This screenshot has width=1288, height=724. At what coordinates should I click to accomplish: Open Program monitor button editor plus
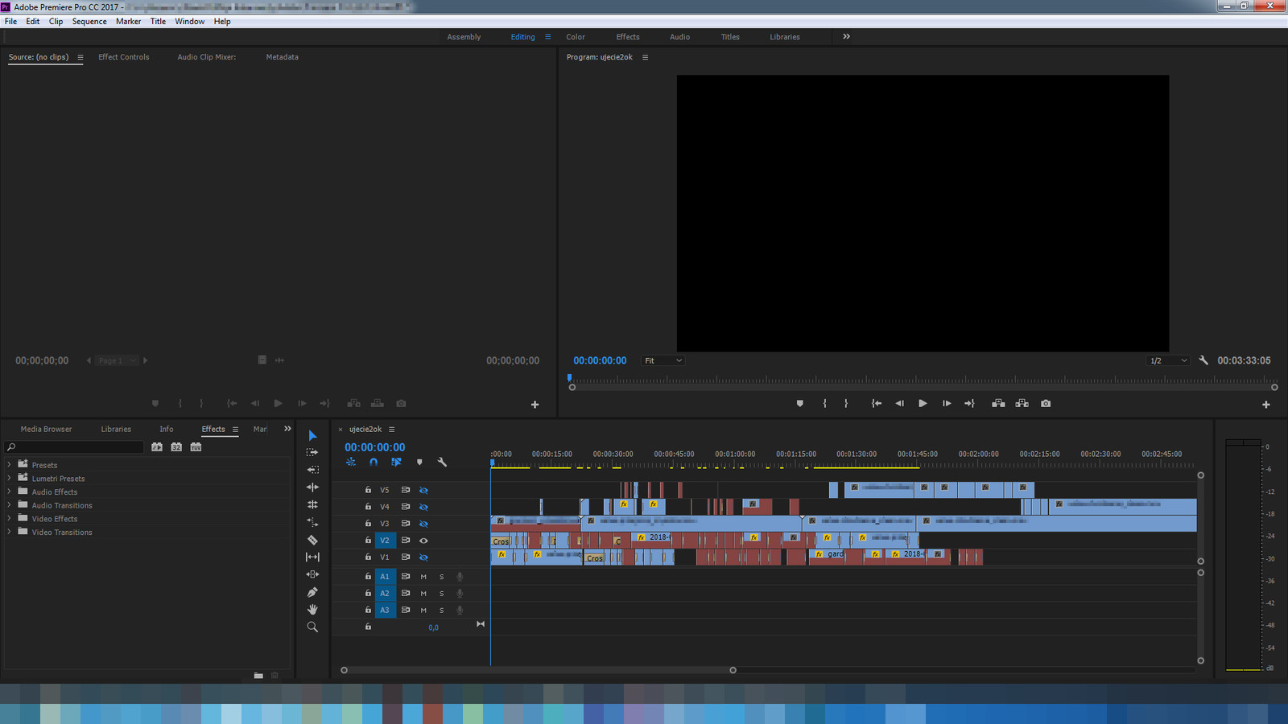(x=1266, y=405)
